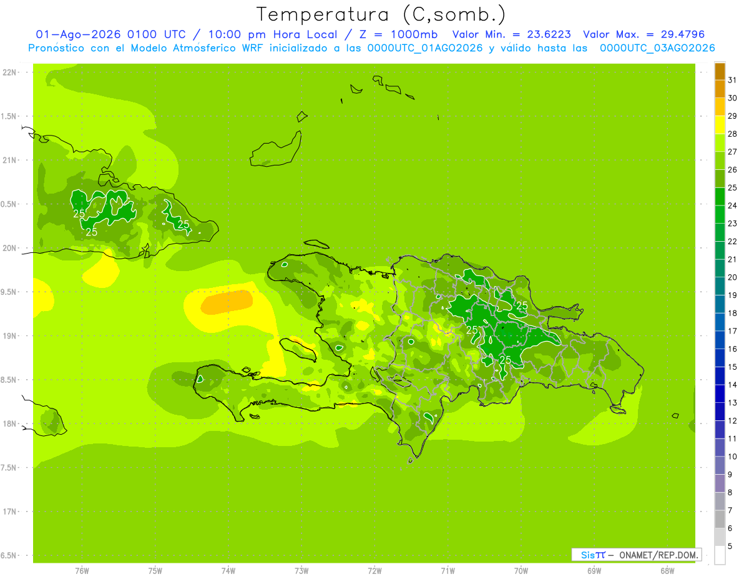Click the legend value 11
This screenshot has width=749, height=579.
coord(732,439)
